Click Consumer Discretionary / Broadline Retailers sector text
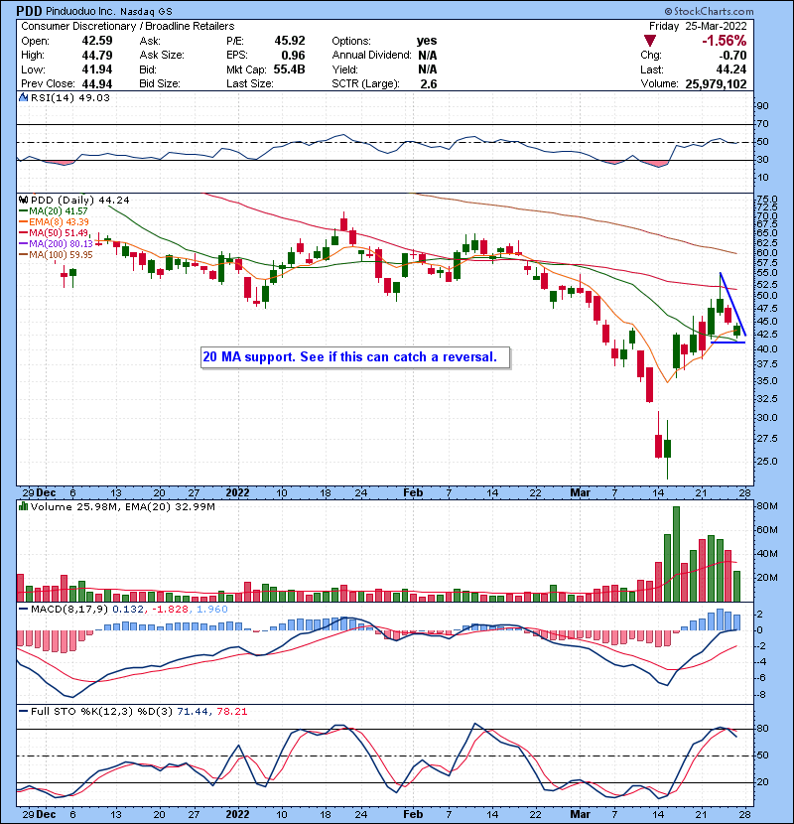The image size is (794, 824). [128, 26]
